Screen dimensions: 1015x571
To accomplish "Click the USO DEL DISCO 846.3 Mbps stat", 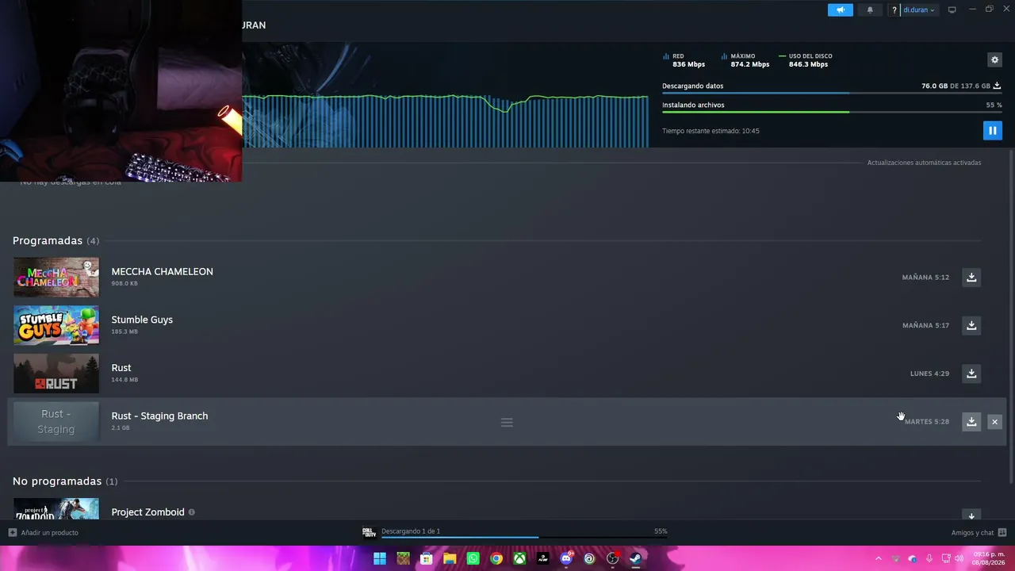I will click(806, 60).
